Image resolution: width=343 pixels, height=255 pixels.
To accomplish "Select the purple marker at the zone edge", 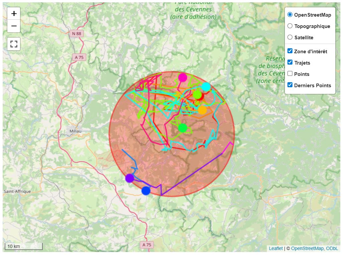I will [130, 178].
